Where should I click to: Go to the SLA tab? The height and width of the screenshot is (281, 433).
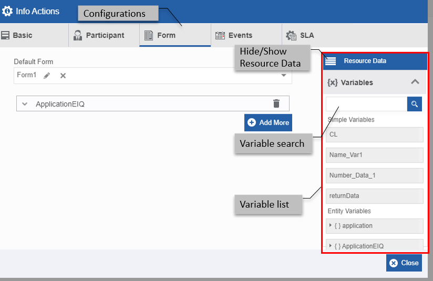[x=300, y=35]
